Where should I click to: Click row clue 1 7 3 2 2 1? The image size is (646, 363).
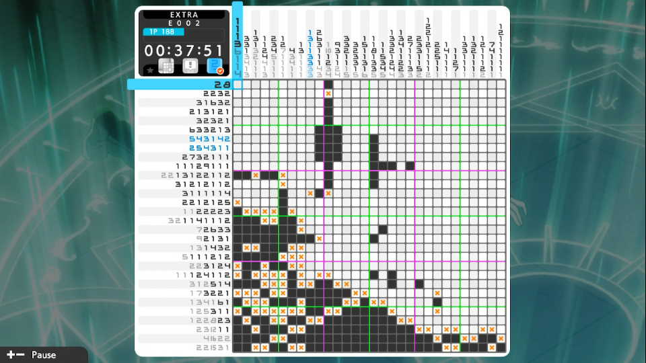point(210,292)
